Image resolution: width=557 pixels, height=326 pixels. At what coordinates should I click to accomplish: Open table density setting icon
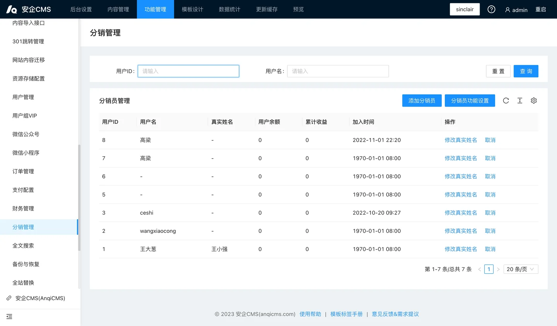click(x=520, y=101)
